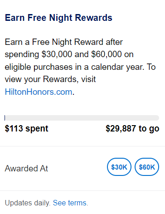Select the $60K award badge
The width and height of the screenshot is (165, 214).
click(x=147, y=167)
